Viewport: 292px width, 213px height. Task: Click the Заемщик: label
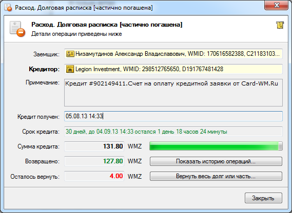(x=46, y=54)
